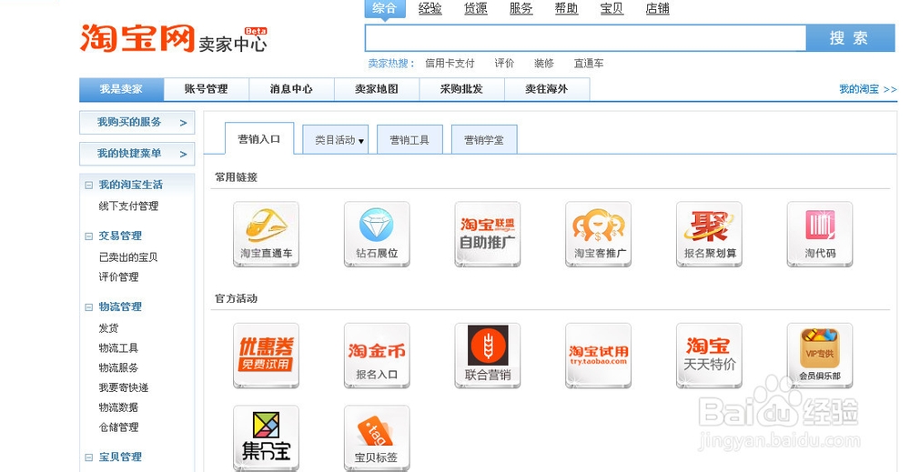Focus the search input field
This screenshot has height=472, width=910.
[x=585, y=38]
